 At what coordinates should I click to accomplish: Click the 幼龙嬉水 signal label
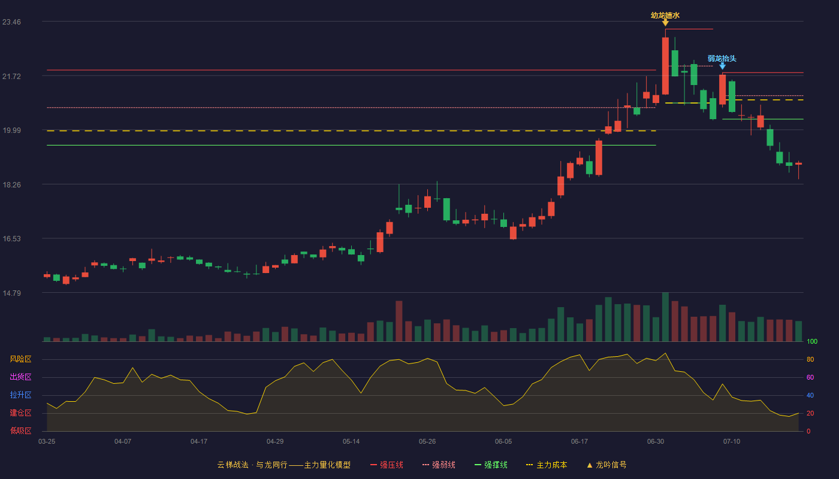tap(665, 16)
